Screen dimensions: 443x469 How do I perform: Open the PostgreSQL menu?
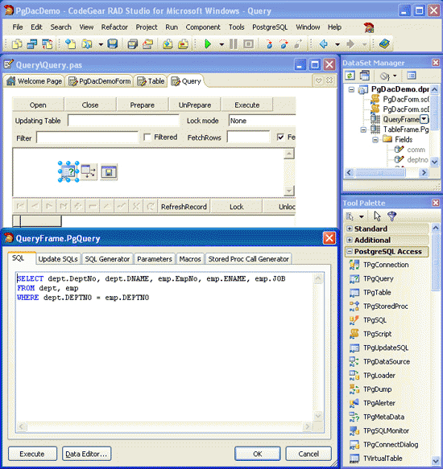pyautogui.click(x=270, y=27)
